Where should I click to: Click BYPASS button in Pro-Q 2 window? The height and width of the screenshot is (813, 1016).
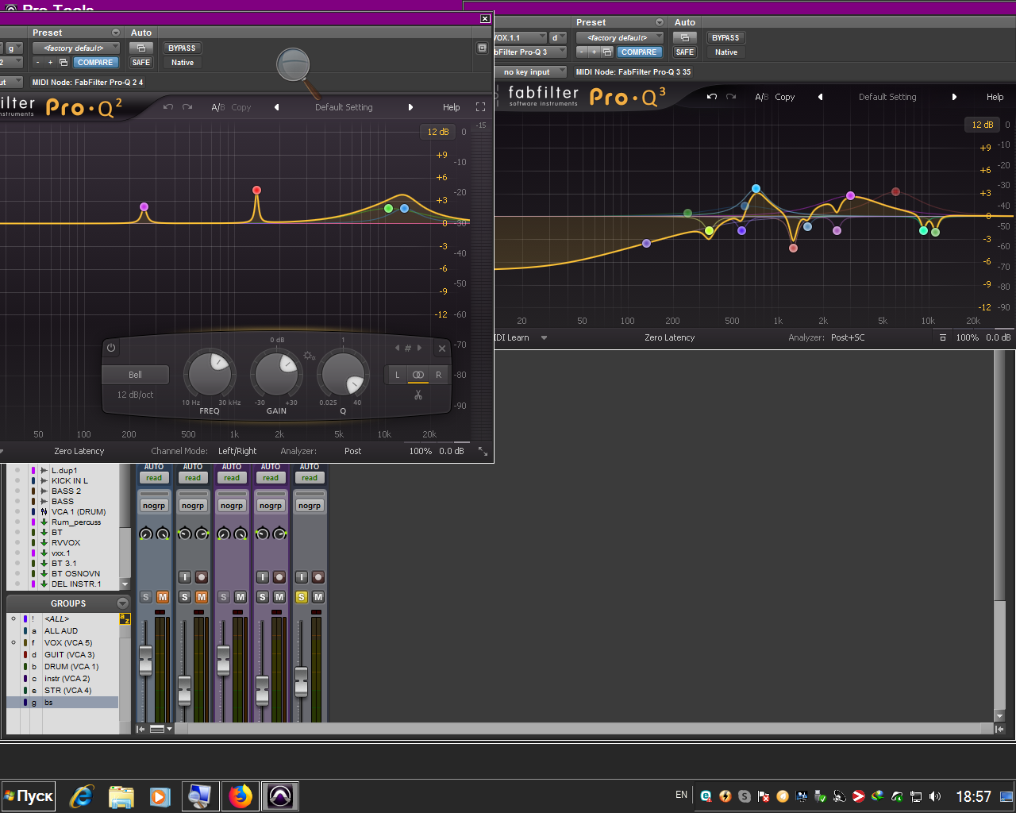182,48
